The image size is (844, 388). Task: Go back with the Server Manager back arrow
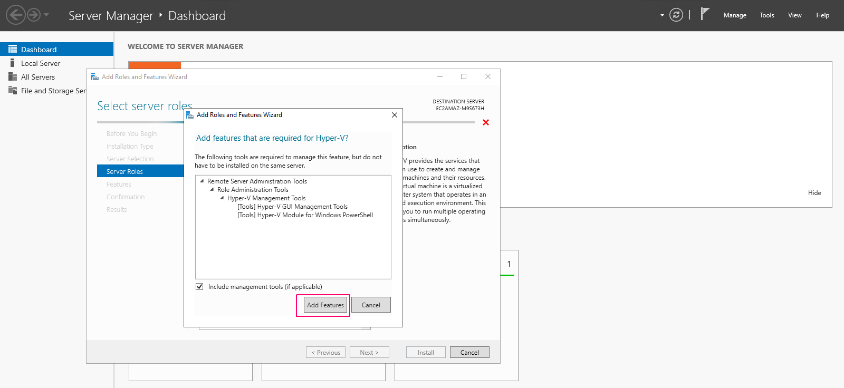point(16,15)
